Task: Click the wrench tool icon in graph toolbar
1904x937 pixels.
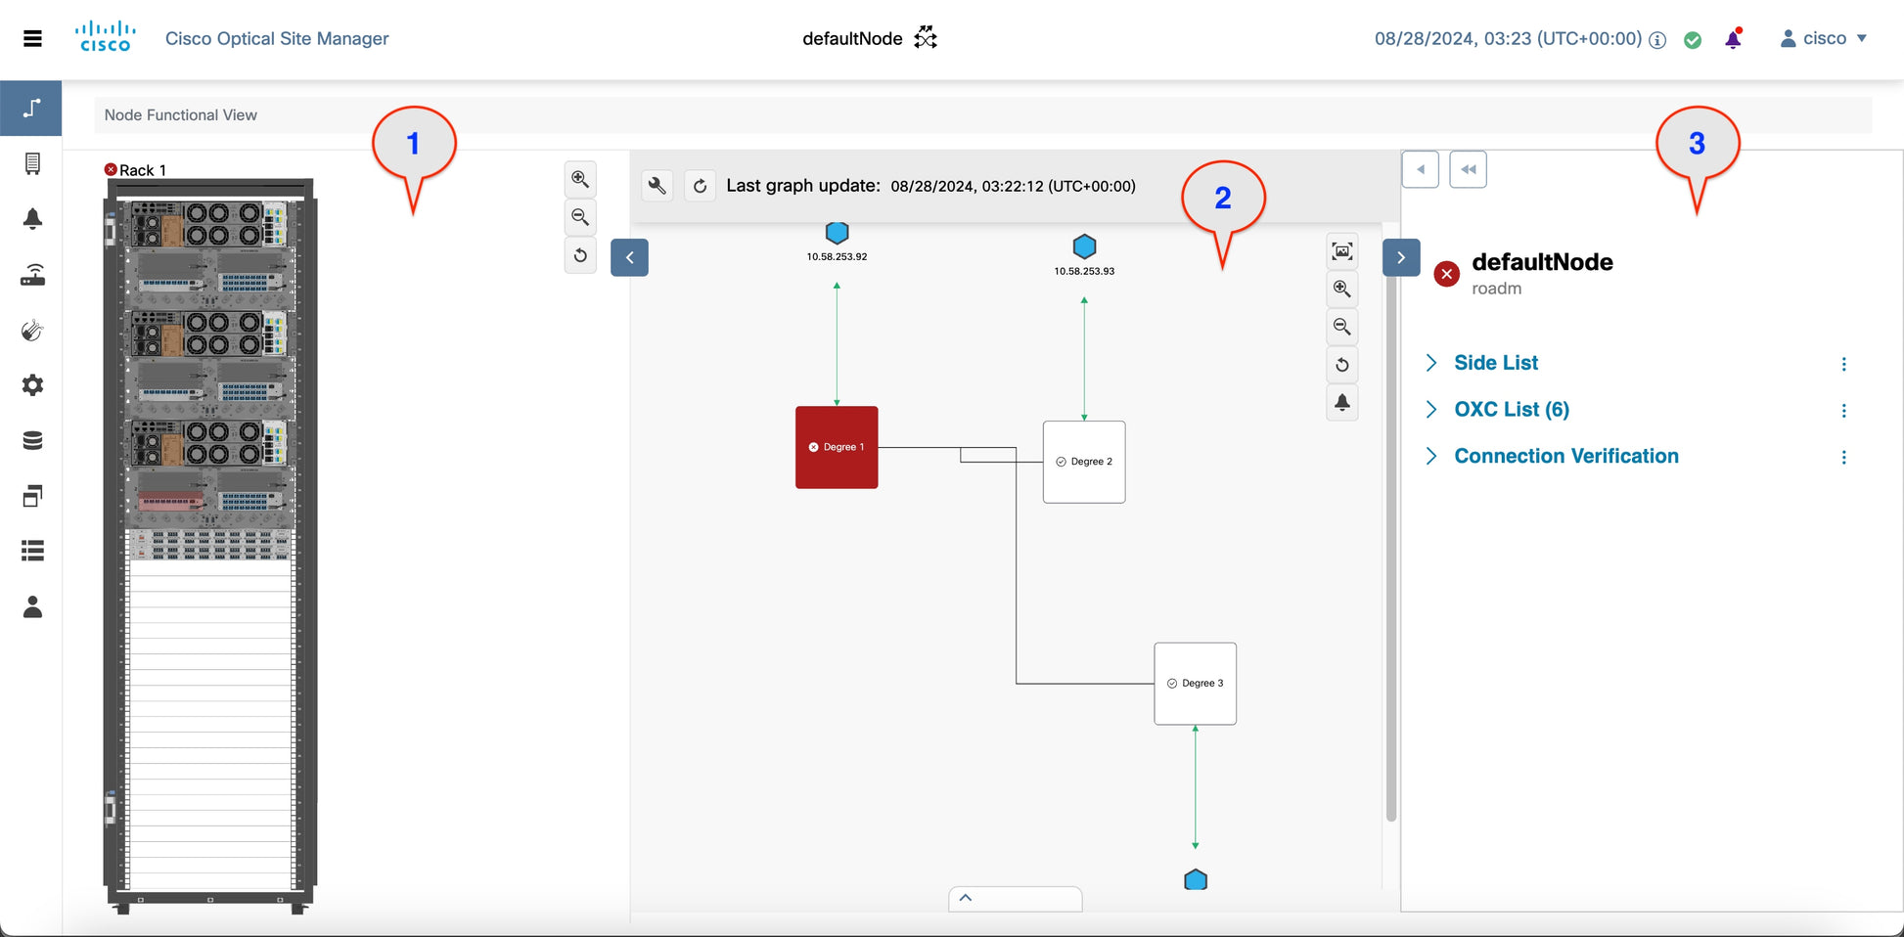Action: [x=657, y=186]
